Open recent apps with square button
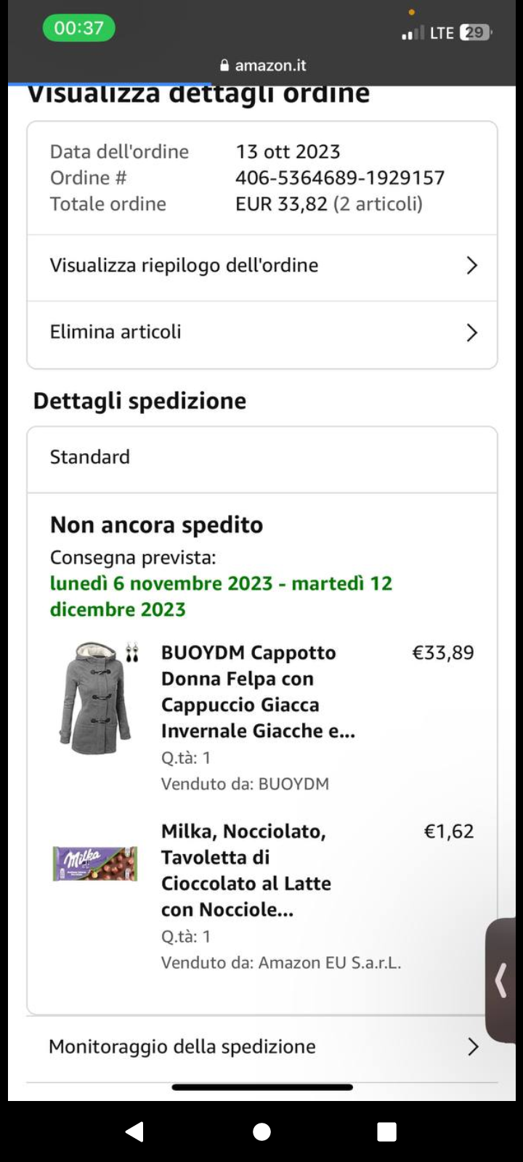This screenshot has width=523, height=1162. click(387, 1131)
